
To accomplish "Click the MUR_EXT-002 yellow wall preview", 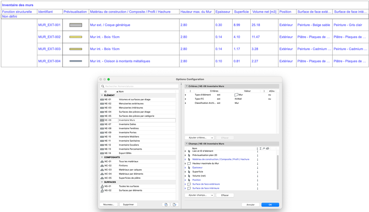I will [x=76, y=37].
